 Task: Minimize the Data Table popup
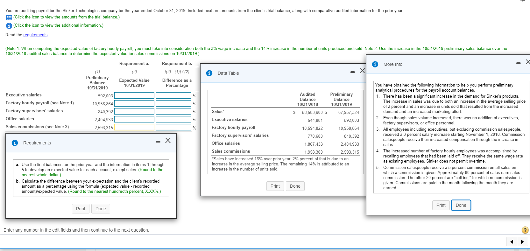pyautogui.click(x=352, y=72)
